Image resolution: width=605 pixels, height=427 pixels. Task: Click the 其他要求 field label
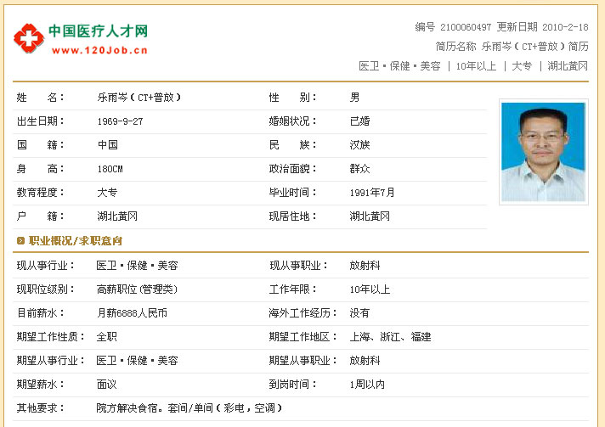(x=40, y=408)
